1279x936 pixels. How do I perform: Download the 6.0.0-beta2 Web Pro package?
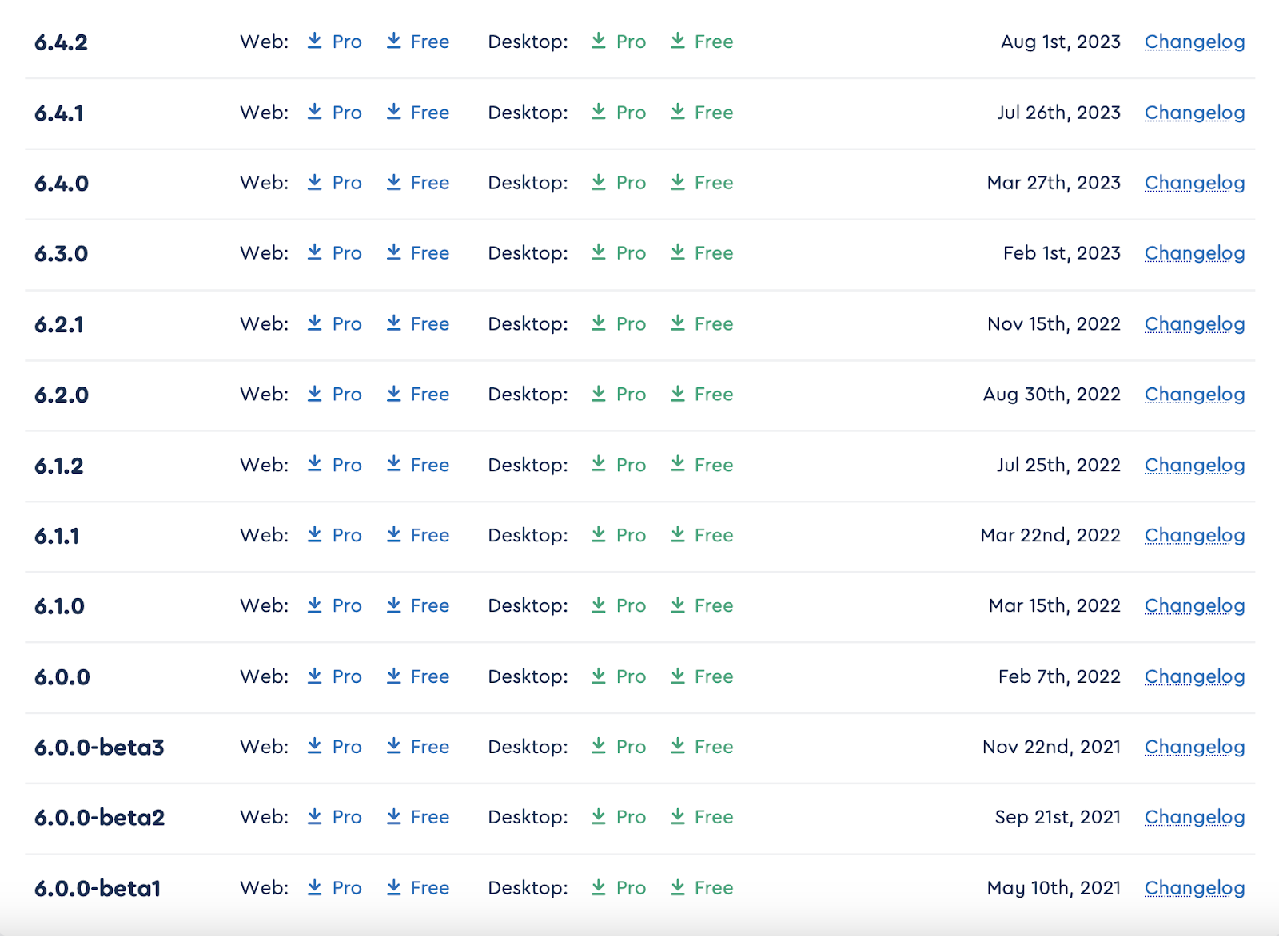(x=334, y=817)
